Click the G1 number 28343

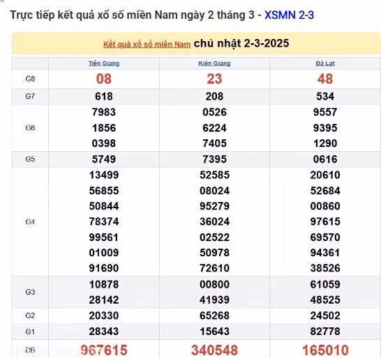click(104, 332)
